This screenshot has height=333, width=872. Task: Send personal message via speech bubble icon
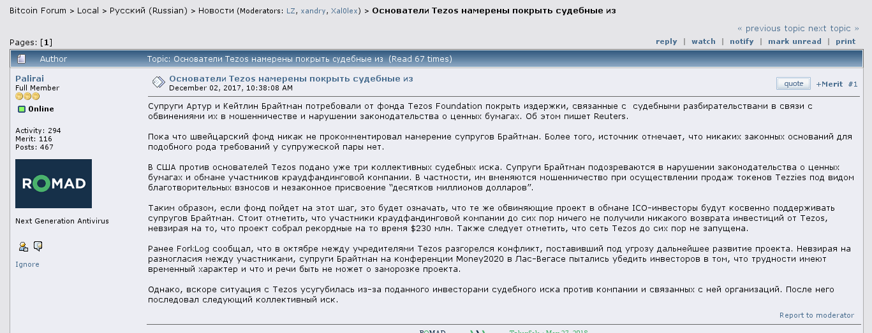pos(38,246)
